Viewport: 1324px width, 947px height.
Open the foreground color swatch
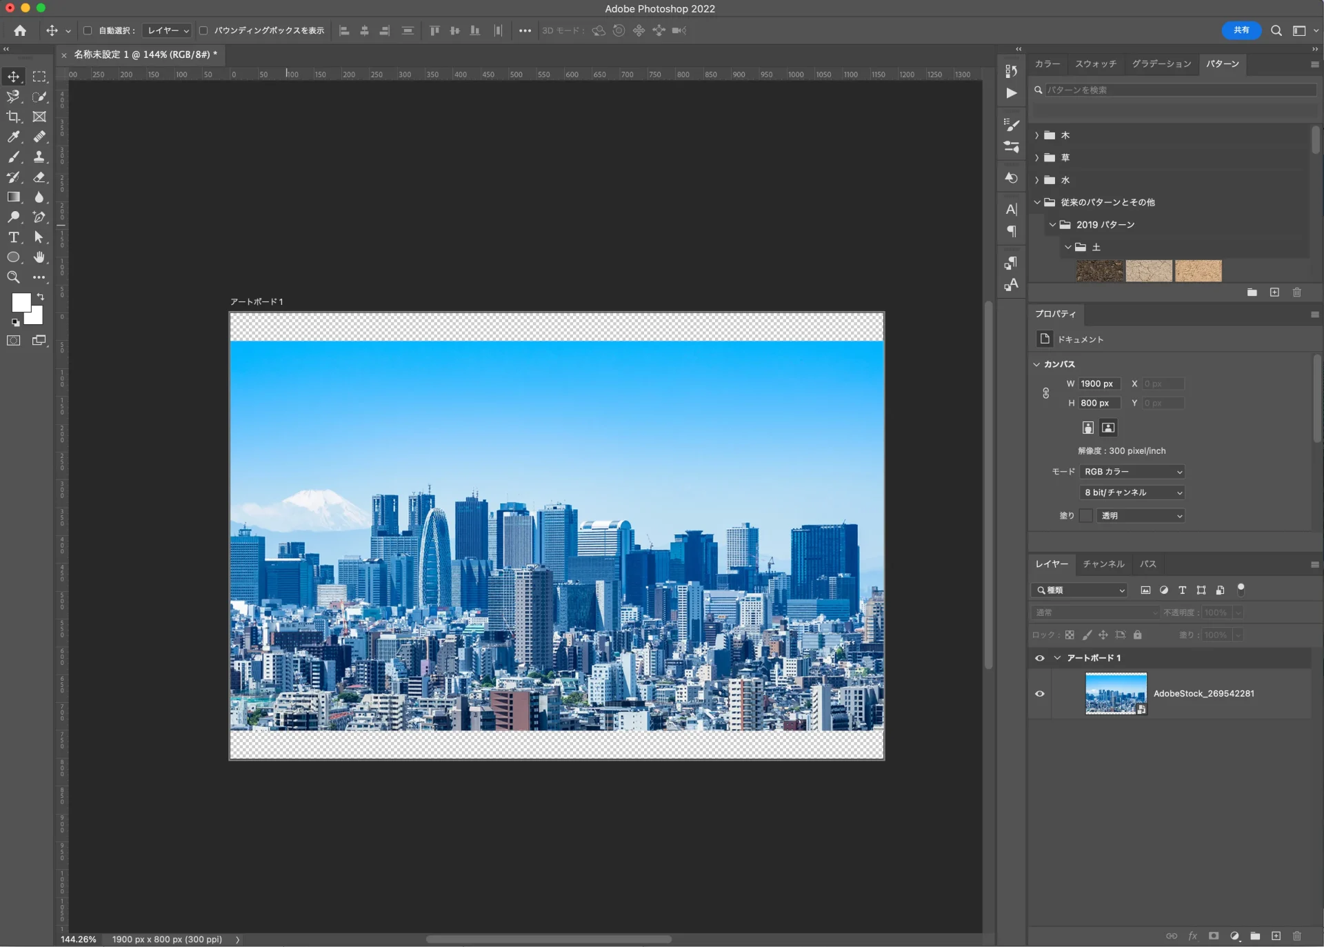coord(23,303)
